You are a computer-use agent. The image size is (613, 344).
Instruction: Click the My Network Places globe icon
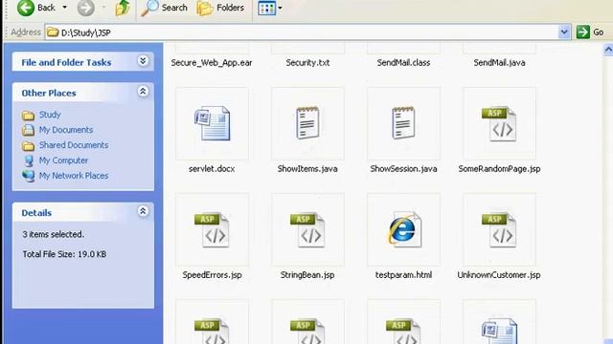click(x=28, y=176)
